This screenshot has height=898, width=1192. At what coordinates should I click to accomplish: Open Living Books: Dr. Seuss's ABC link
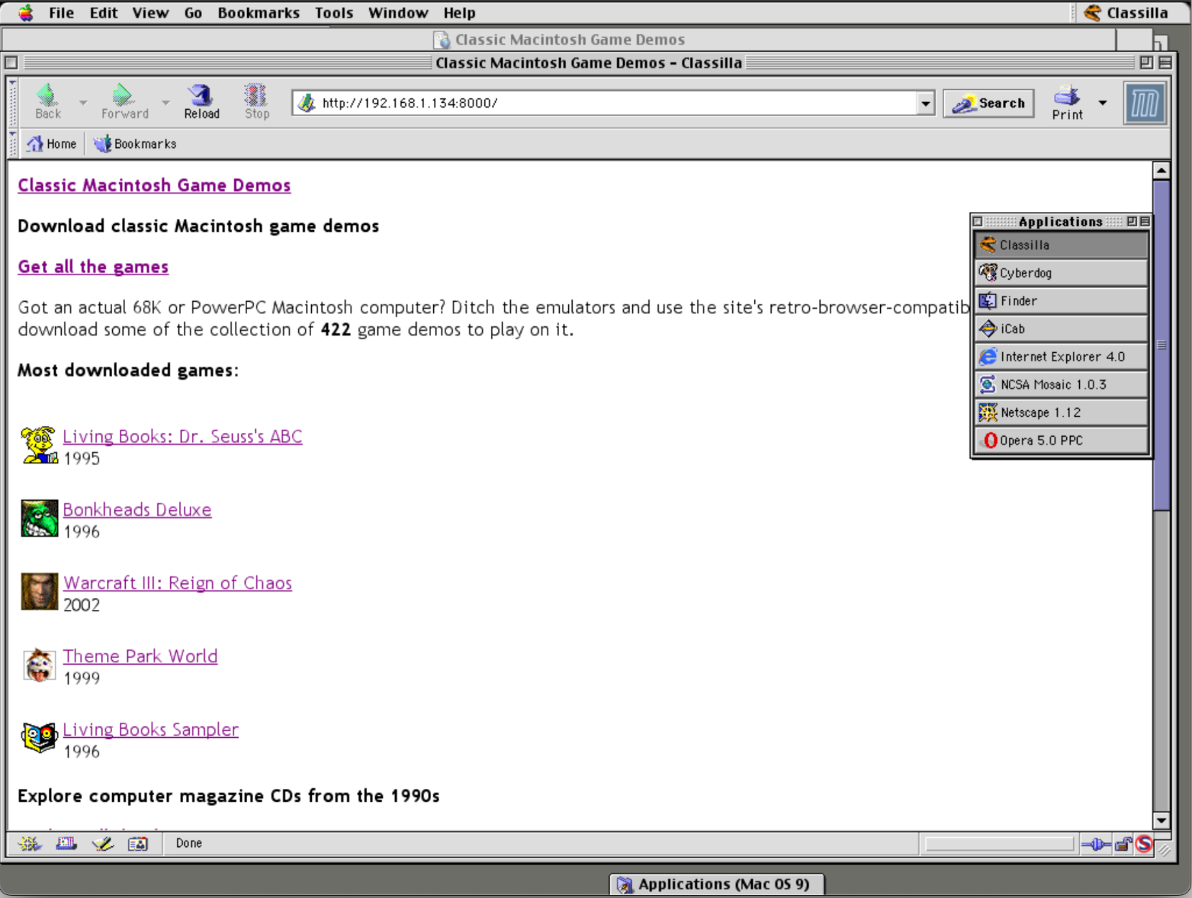click(x=183, y=436)
